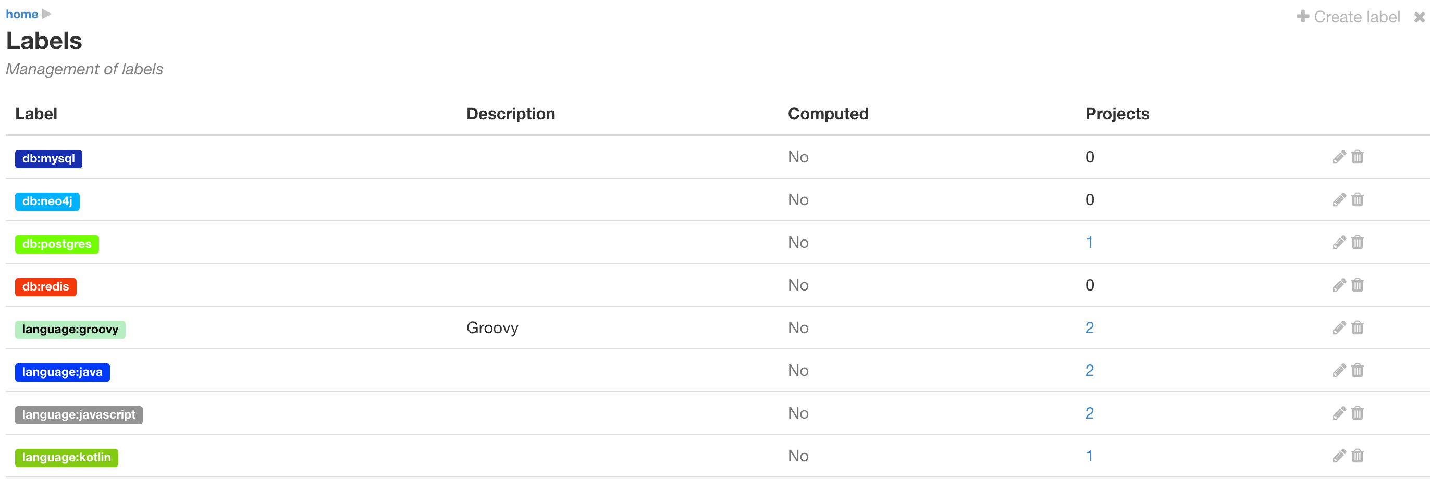Close the Labels page with X

click(x=1419, y=18)
